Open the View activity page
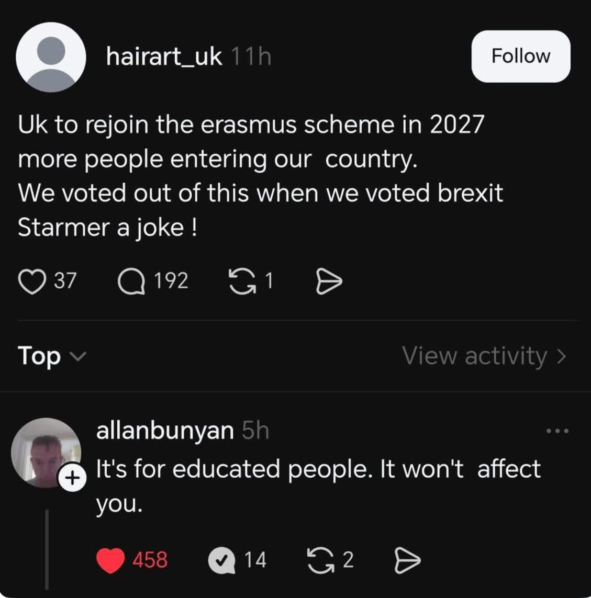 [x=484, y=356]
